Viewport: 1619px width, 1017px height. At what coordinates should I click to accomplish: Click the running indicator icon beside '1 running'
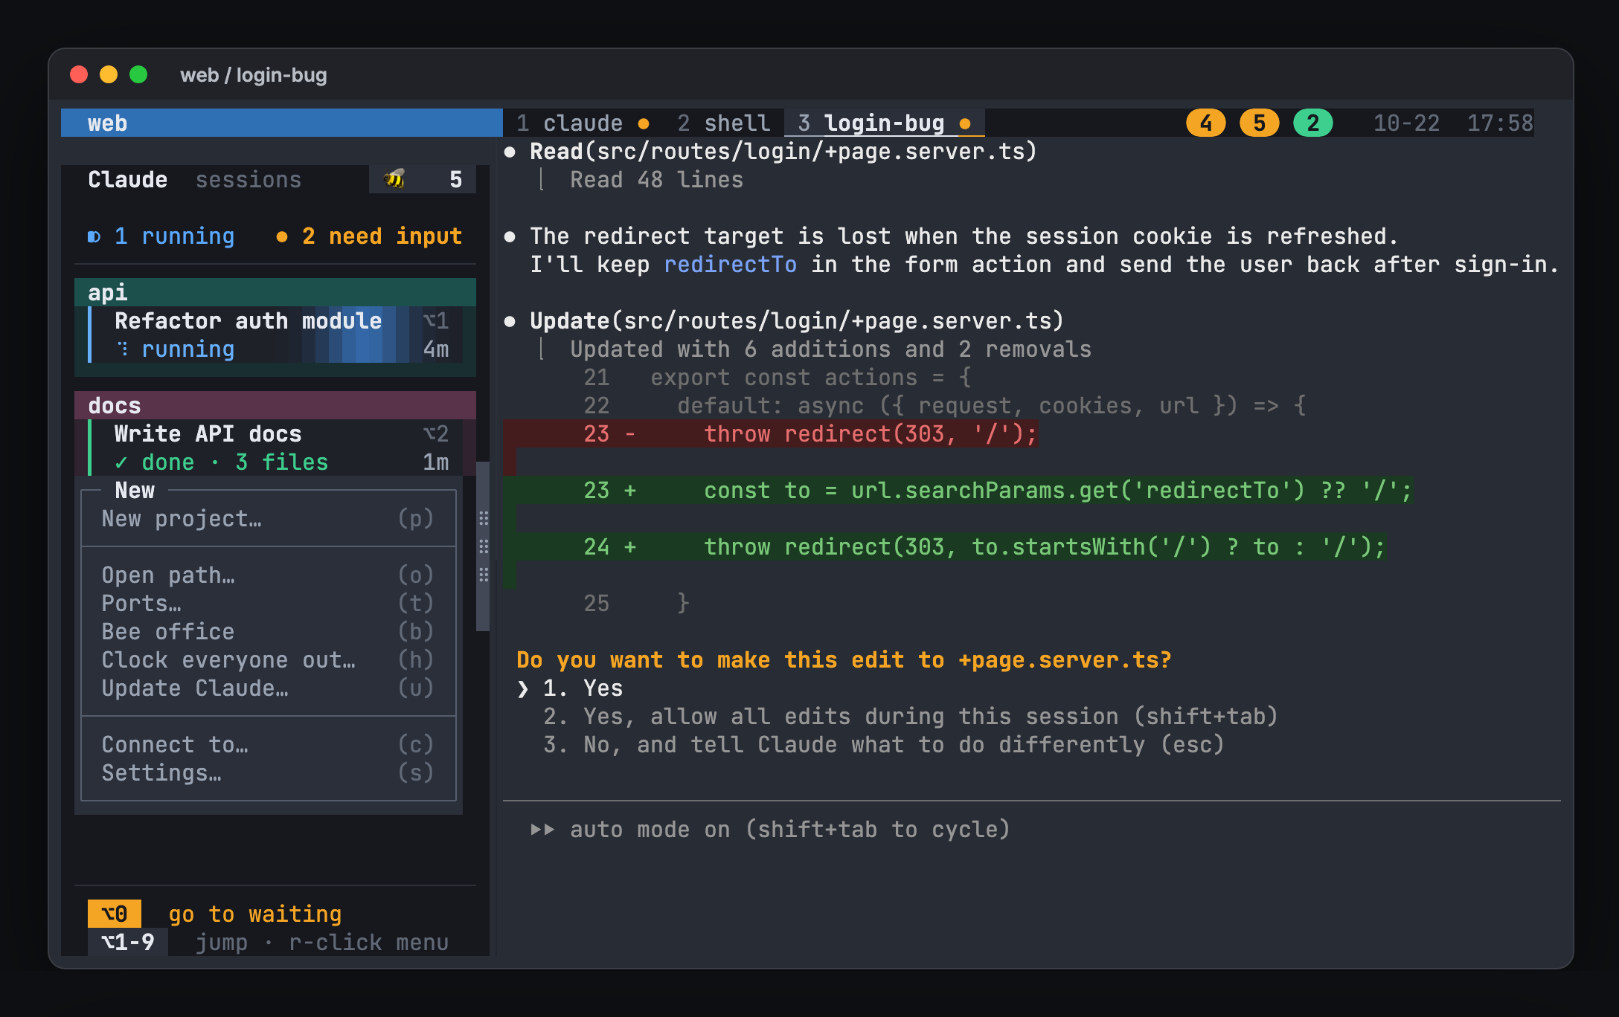[x=94, y=236]
